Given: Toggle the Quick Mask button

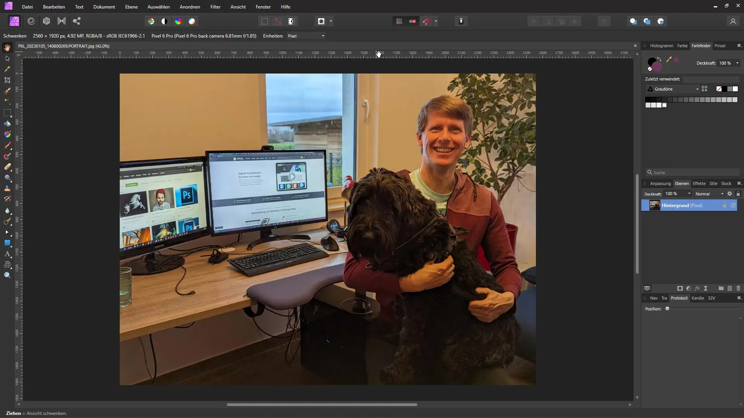Looking at the screenshot, I should (321, 21).
